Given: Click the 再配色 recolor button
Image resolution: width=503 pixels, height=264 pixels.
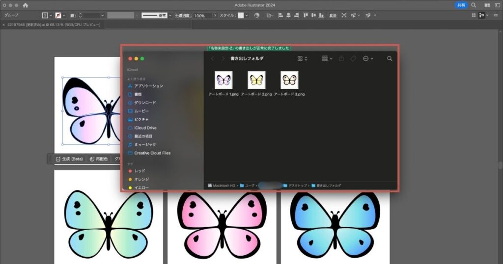Looking at the screenshot, I should pos(98,159).
